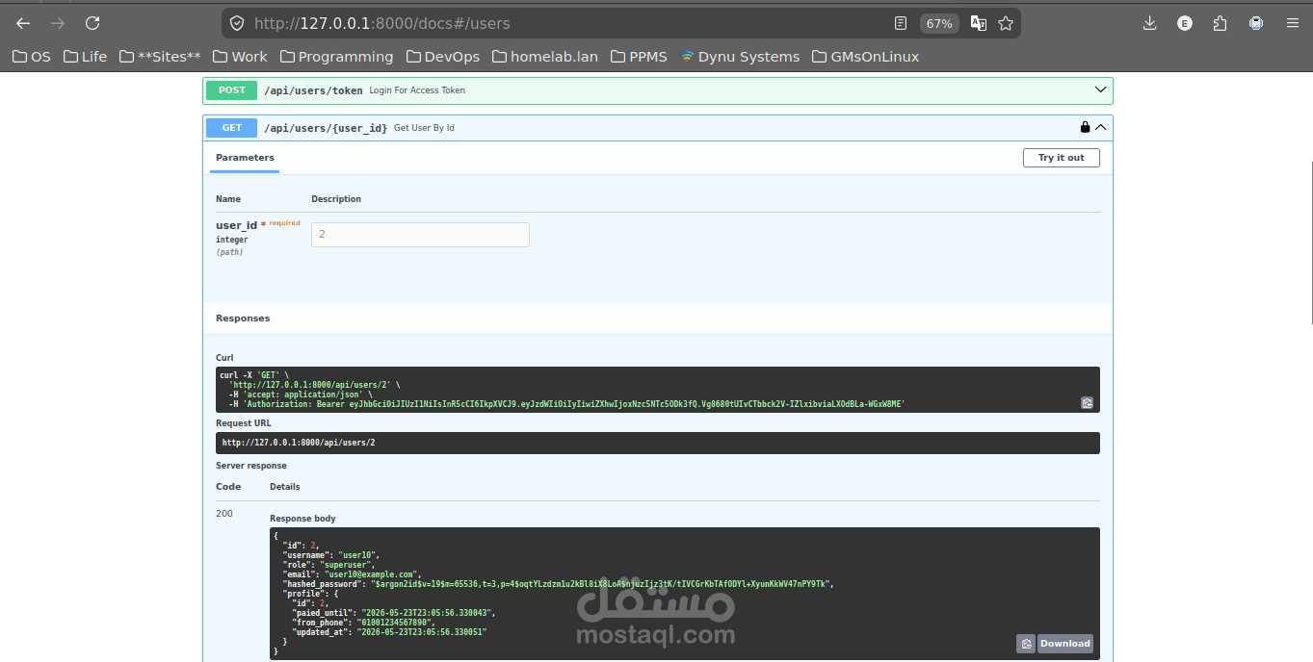Open the extensions puzzle icon
Image resolution: width=1313 pixels, height=662 pixels.
[1221, 23]
